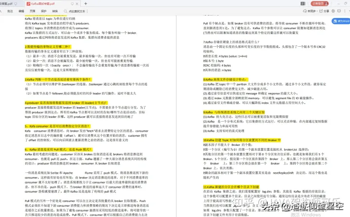Open a new tab with the plus button
This screenshot has height=217, width=350.
point(86,3)
